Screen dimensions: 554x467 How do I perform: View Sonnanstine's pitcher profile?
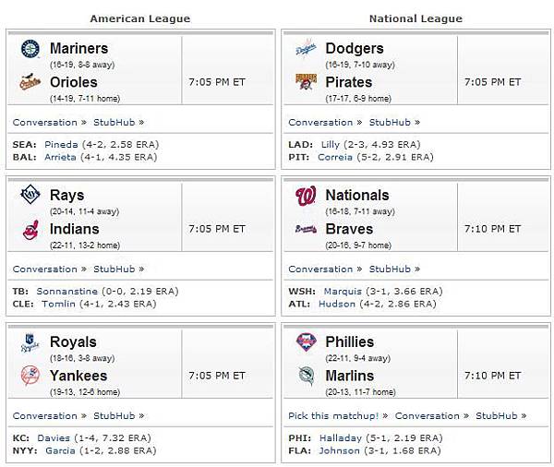tap(67, 292)
